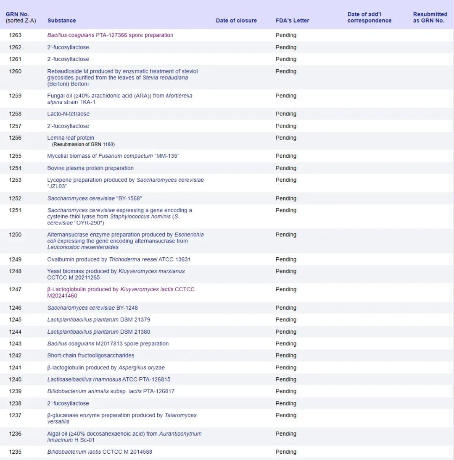Open Saccharomyces cerevisiae "BY-1568" notice
Image resolution: width=454 pixels, height=460 pixels.
(95, 199)
